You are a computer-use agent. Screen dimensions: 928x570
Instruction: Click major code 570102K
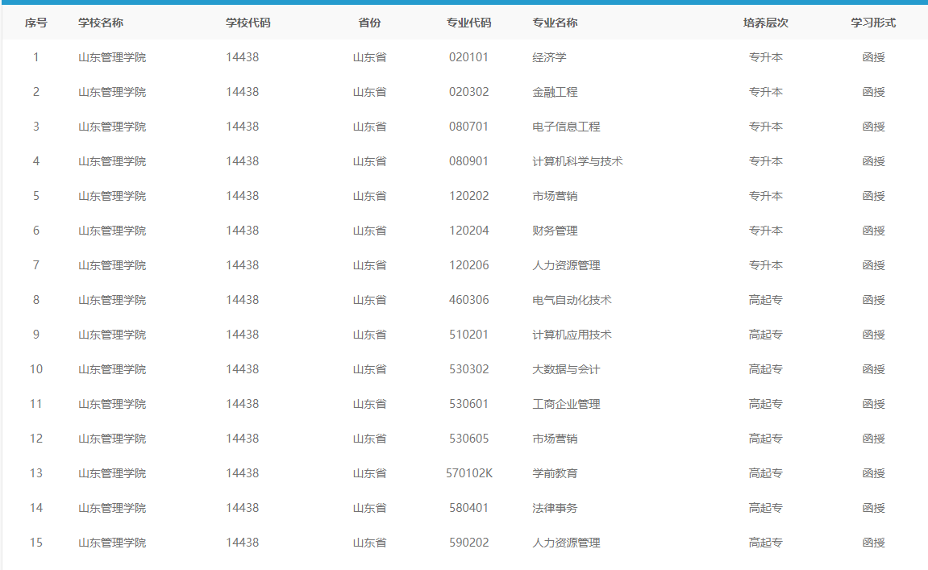pyautogui.click(x=469, y=473)
